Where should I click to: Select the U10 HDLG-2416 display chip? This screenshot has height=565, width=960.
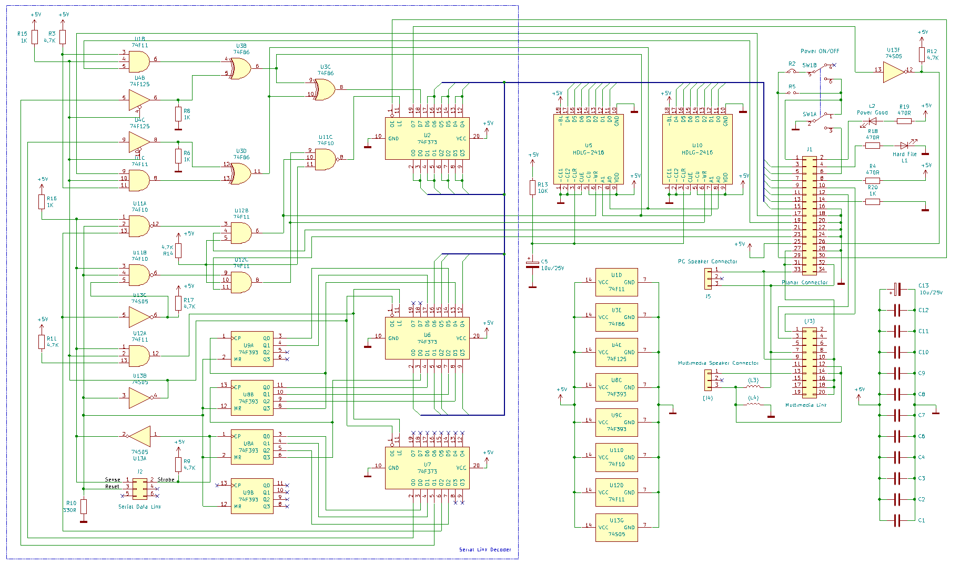tap(697, 149)
